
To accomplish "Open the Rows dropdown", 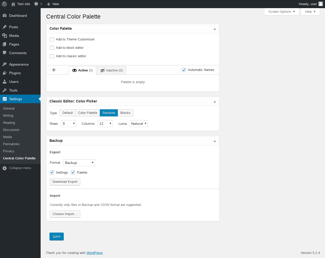I will 69,124.
